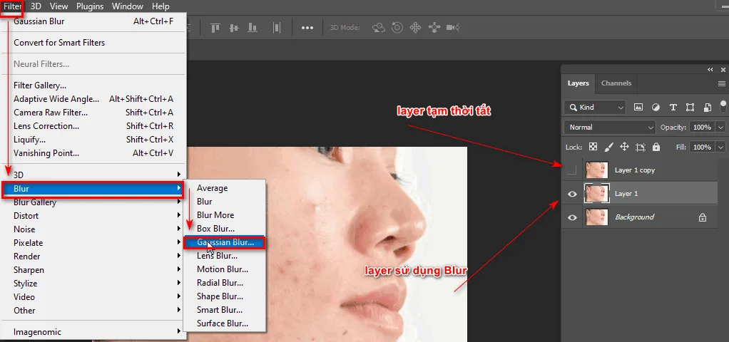Open the View menu
Screen dimensions: 729x342
[x=58, y=6]
